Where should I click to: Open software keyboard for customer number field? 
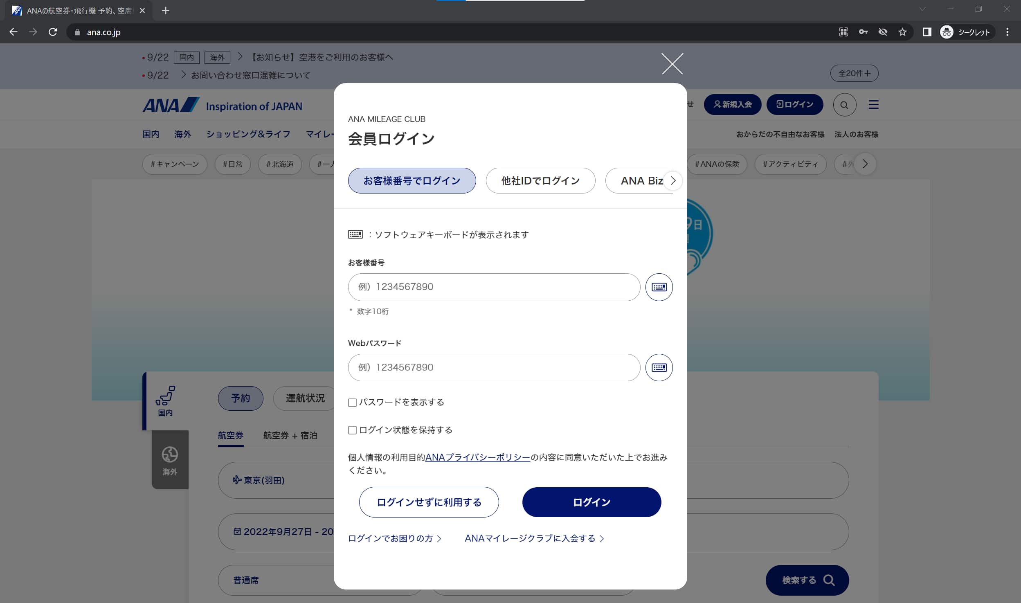click(x=659, y=287)
